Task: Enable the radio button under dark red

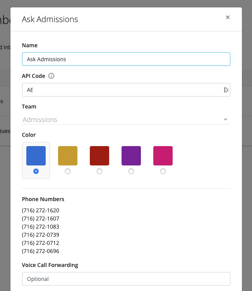Action: pos(99,171)
